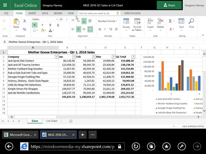
Task: Switch to the REVIEW tab
Action: coord(58,13)
